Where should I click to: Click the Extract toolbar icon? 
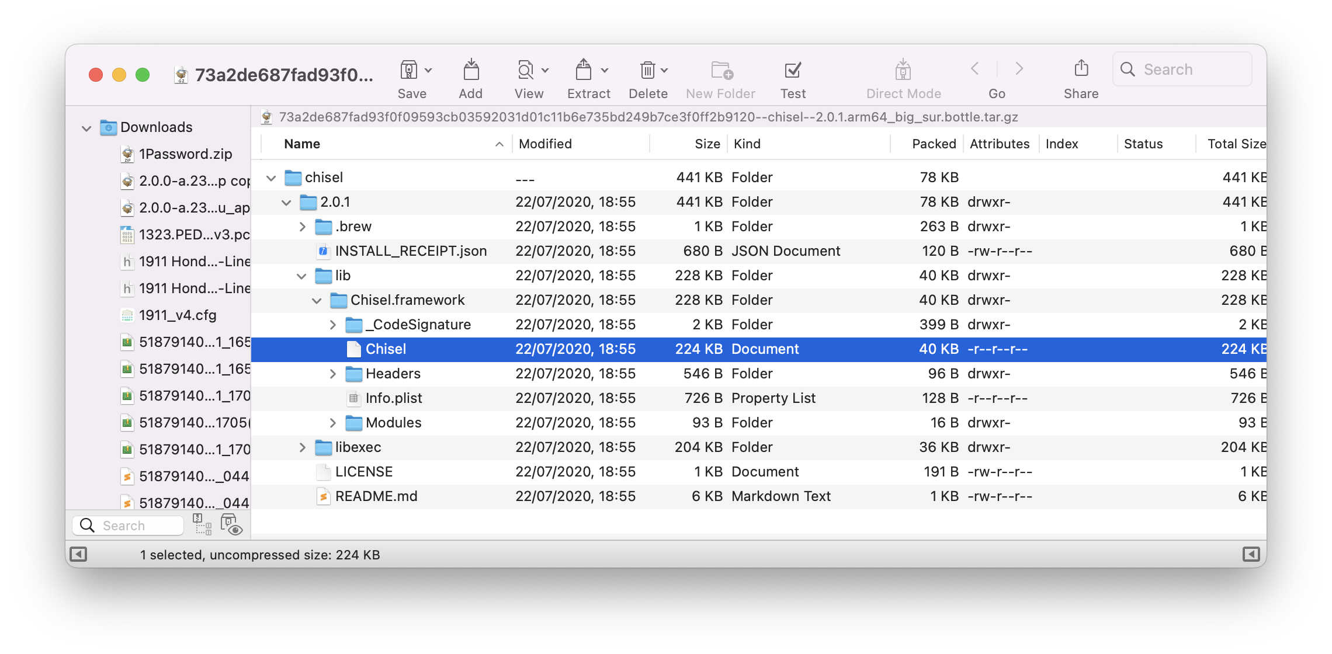[584, 70]
